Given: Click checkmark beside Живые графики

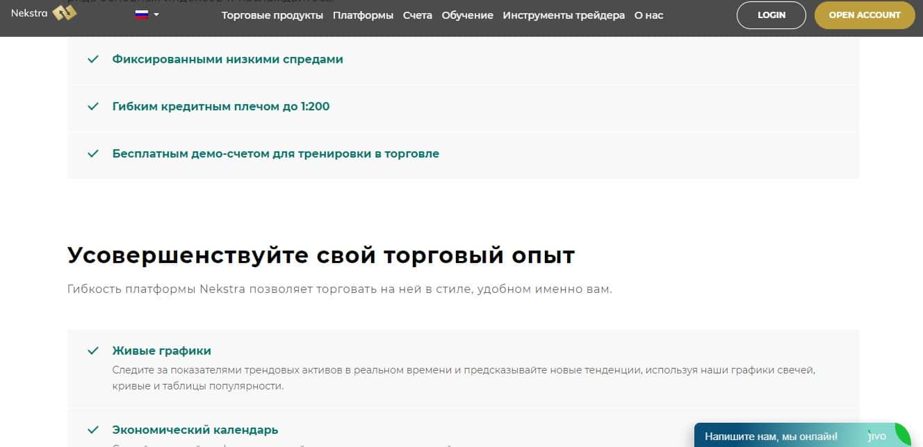Looking at the screenshot, I should pos(92,351).
